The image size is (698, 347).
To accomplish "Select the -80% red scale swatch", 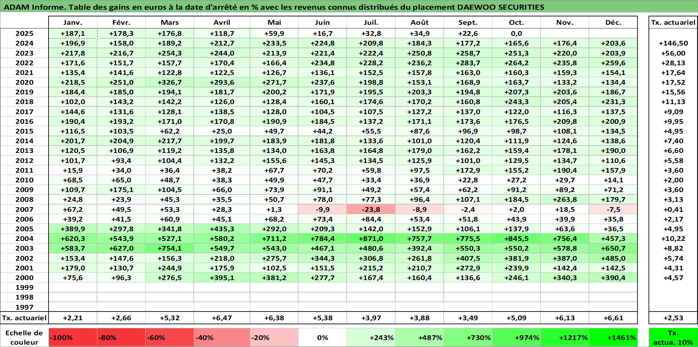I will [x=121, y=337].
